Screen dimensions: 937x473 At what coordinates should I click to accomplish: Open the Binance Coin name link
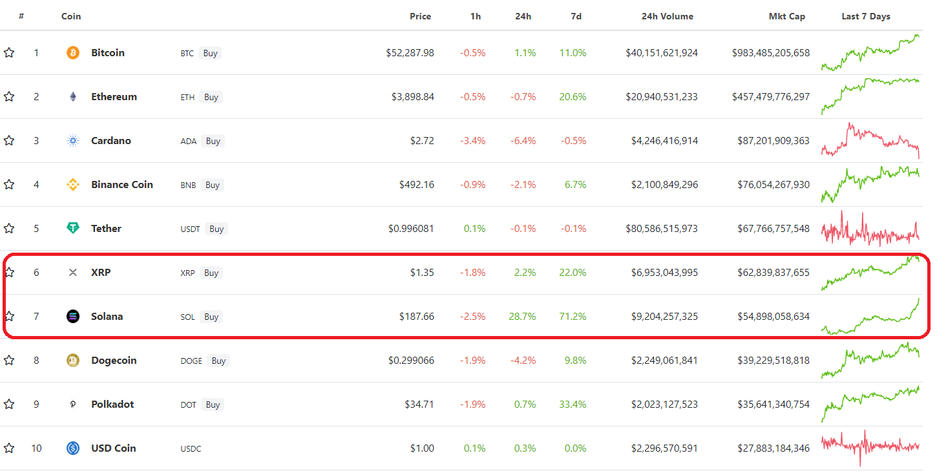click(x=122, y=185)
